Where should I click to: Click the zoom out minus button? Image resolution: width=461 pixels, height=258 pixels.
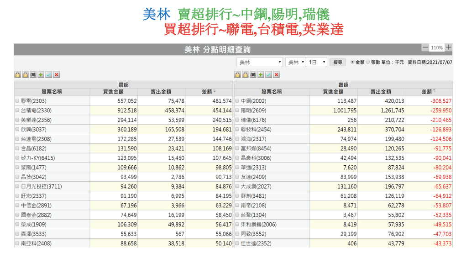pyautogui.click(x=425, y=47)
